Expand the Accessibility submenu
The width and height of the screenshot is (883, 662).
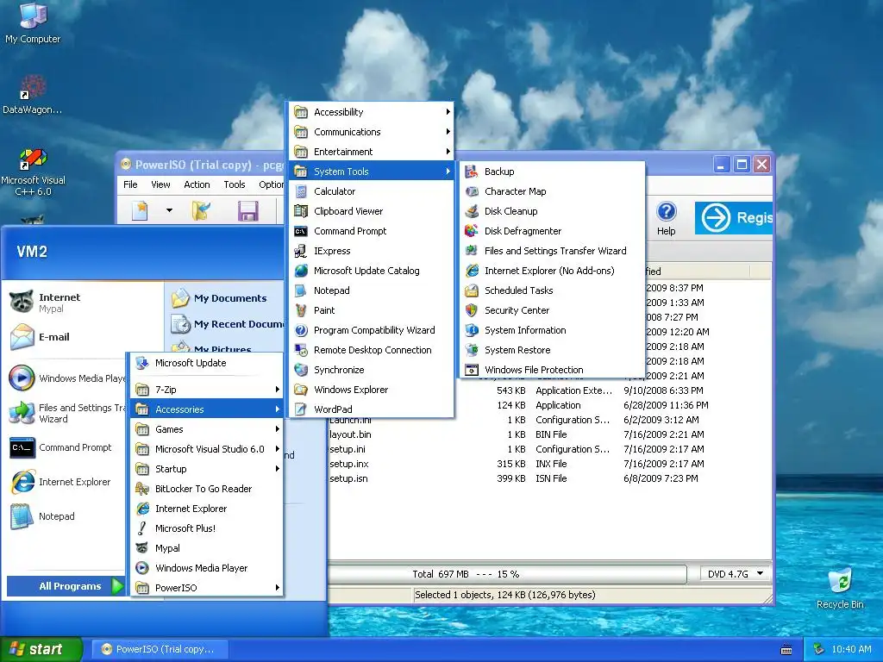click(371, 112)
